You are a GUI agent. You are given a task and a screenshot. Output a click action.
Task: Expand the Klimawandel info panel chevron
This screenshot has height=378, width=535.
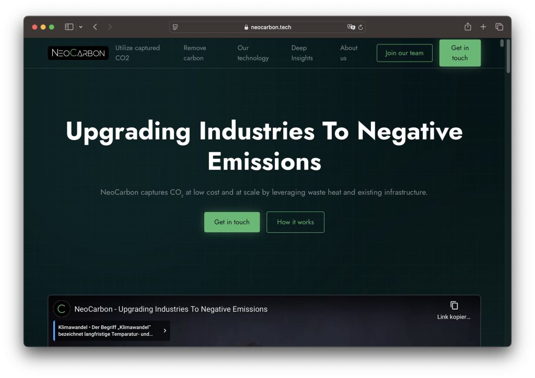165,330
